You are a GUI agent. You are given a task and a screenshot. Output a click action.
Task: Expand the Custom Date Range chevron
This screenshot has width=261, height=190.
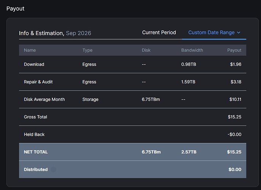(x=239, y=33)
